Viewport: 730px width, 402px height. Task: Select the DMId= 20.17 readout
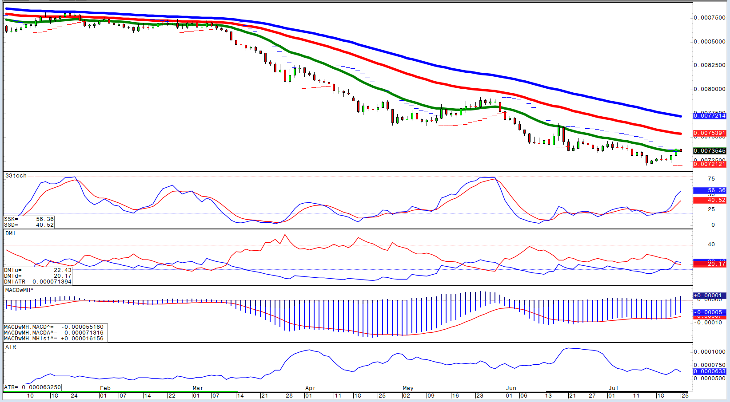click(38, 276)
